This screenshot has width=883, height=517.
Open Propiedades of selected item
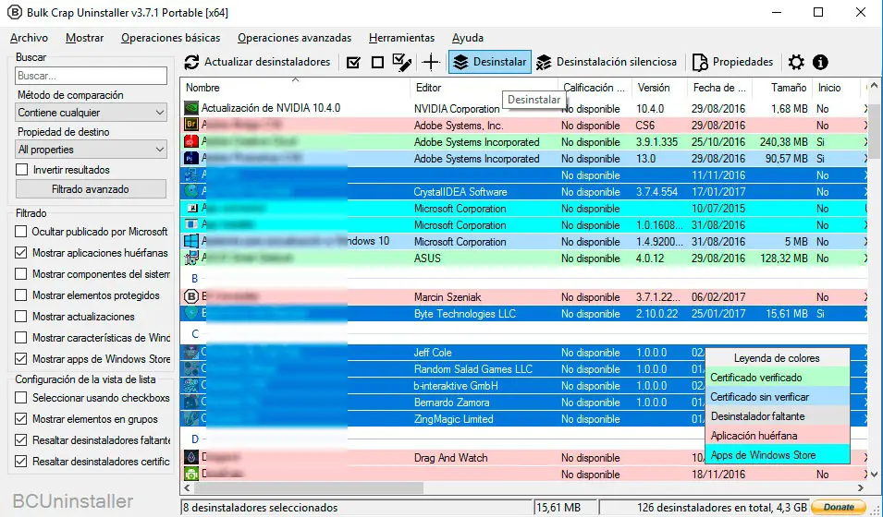[x=732, y=62]
